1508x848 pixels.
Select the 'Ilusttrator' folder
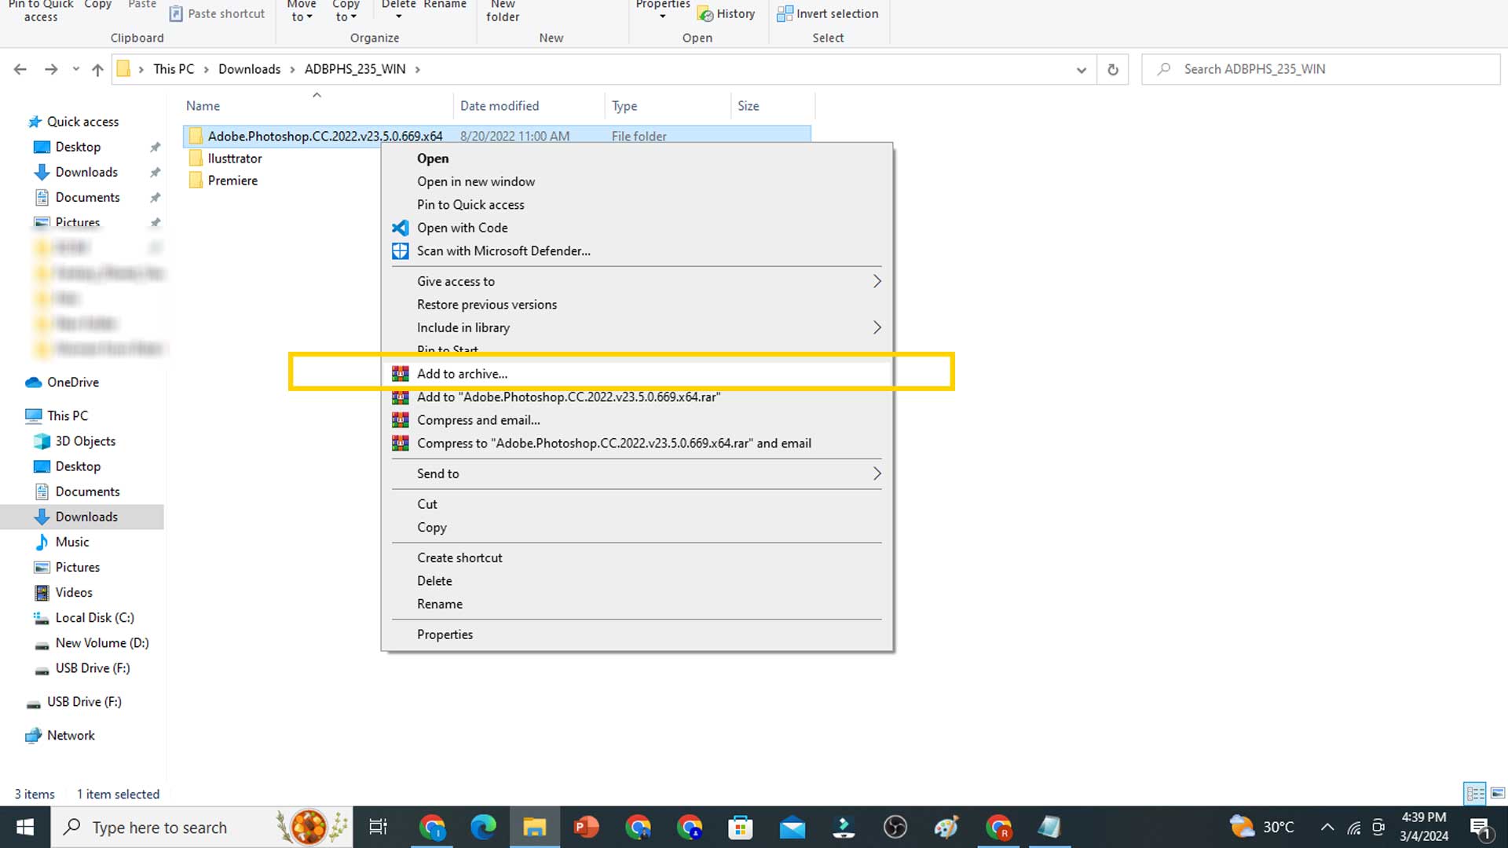pos(235,159)
